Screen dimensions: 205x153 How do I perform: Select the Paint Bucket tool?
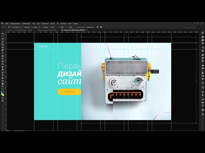(x=3, y=64)
